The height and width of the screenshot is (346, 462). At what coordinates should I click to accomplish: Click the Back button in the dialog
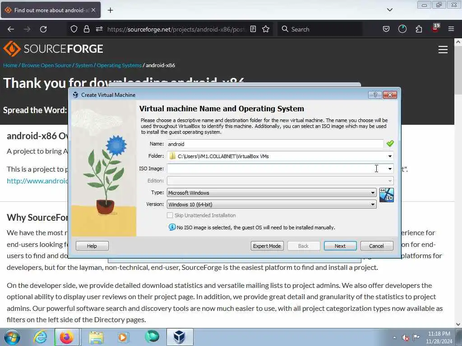click(x=304, y=246)
